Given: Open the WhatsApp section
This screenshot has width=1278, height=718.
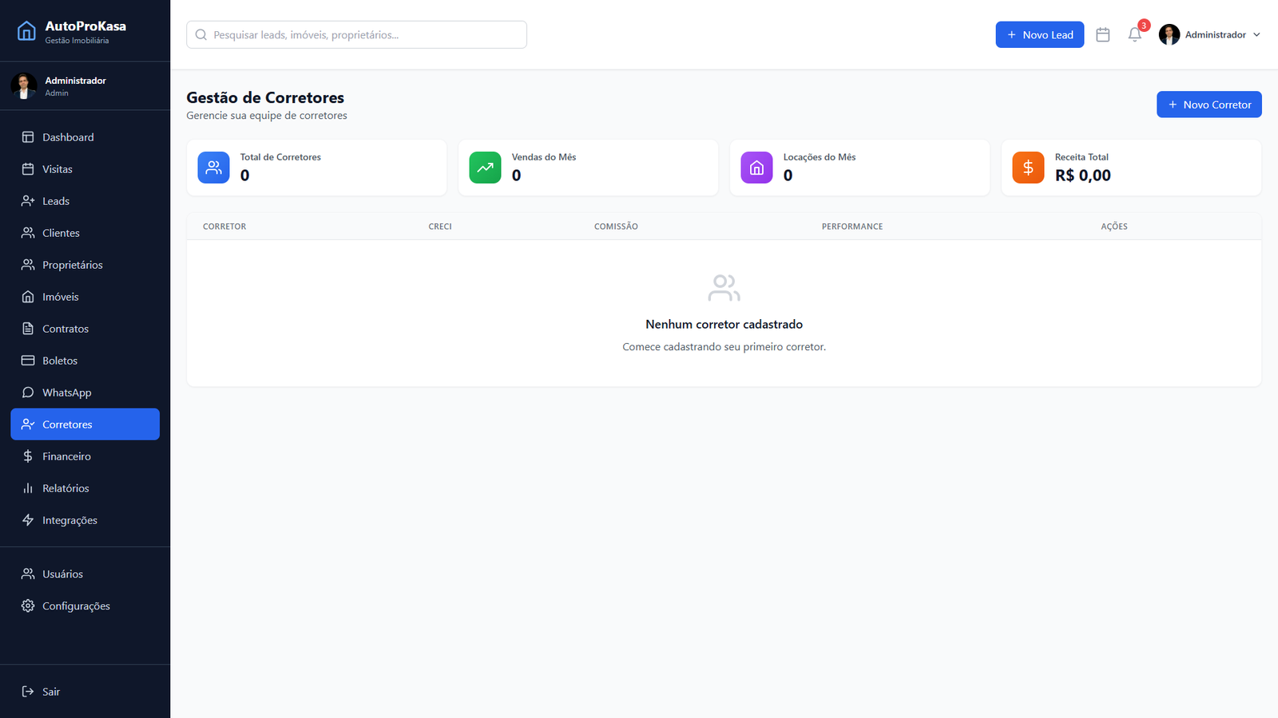Looking at the screenshot, I should coord(66,393).
